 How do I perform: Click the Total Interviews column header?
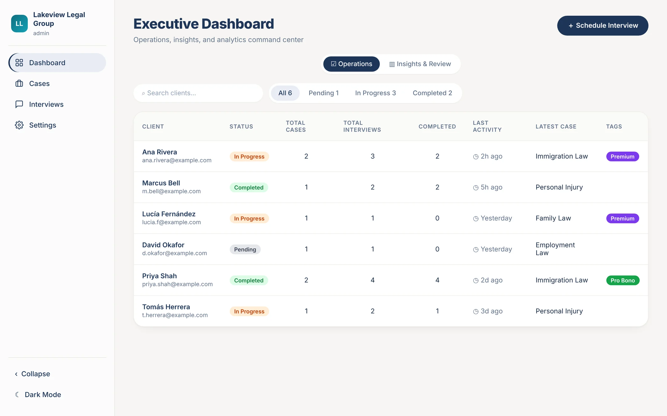[362, 126]
